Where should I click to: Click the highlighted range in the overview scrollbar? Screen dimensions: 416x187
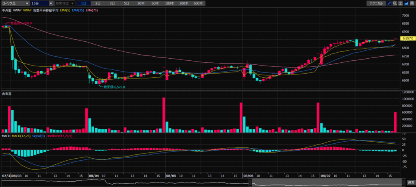(326, 182)
